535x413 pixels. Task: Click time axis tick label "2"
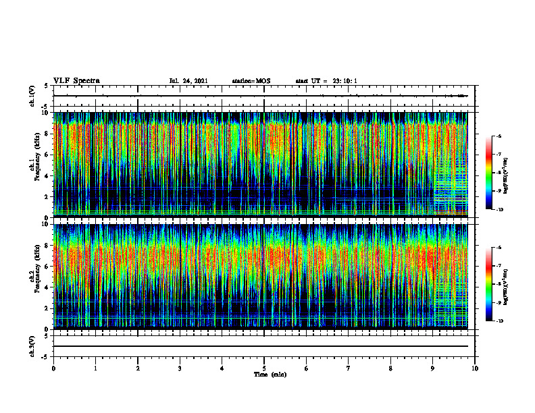[x=138, y=368]
